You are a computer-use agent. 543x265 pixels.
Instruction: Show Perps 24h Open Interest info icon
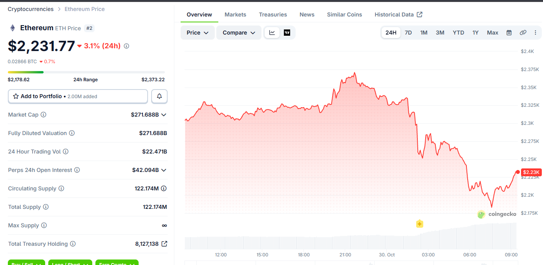pos(77,170)
